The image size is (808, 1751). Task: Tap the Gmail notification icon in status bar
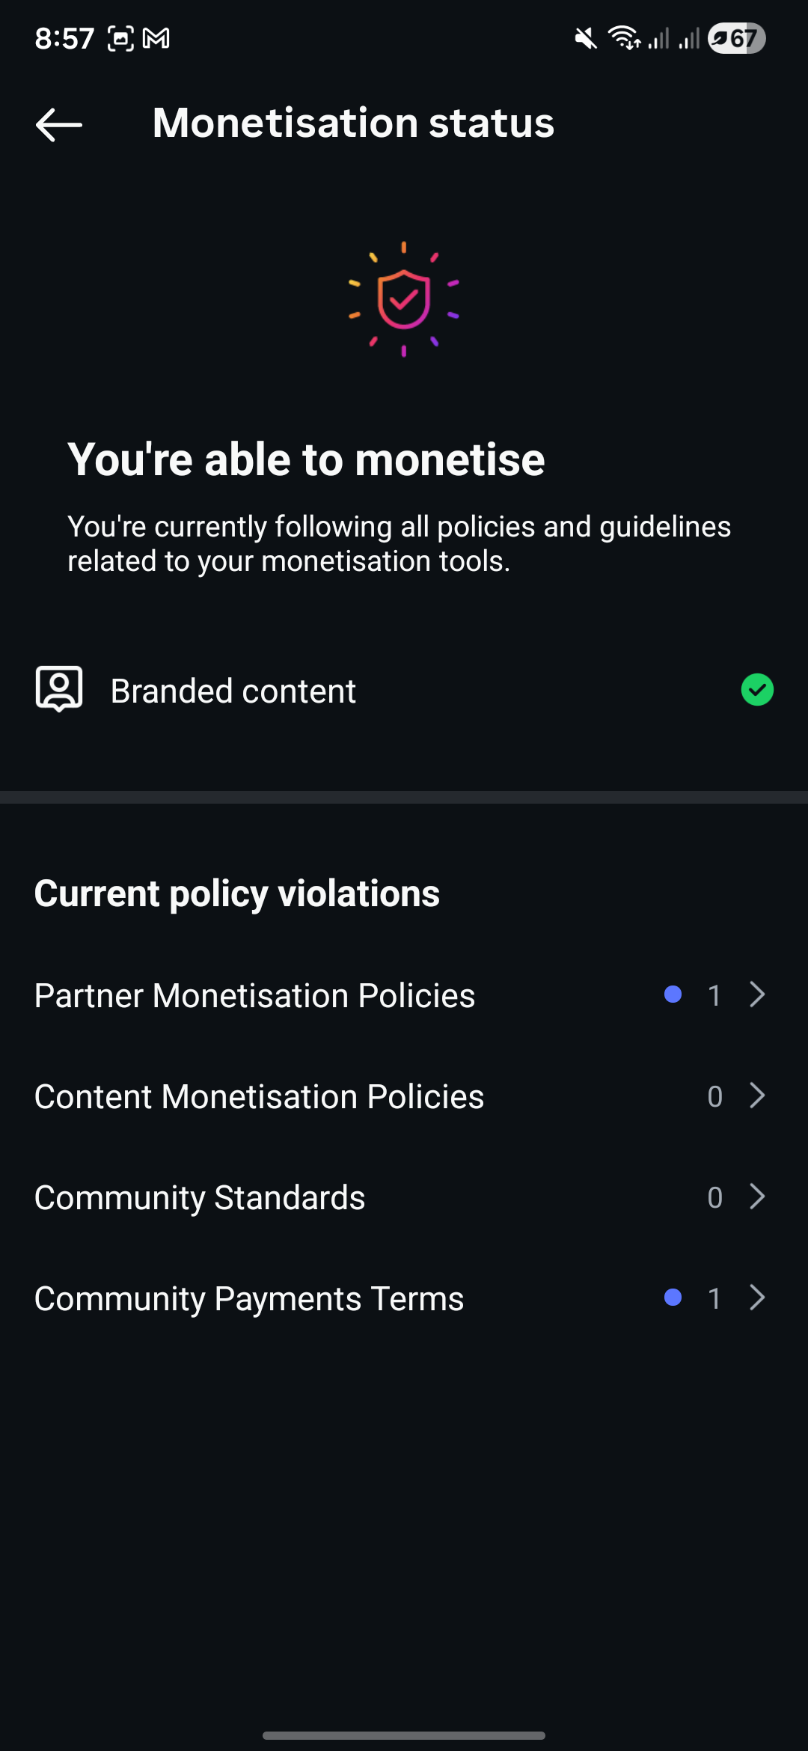pyautogui.click(x=156, y=38)
